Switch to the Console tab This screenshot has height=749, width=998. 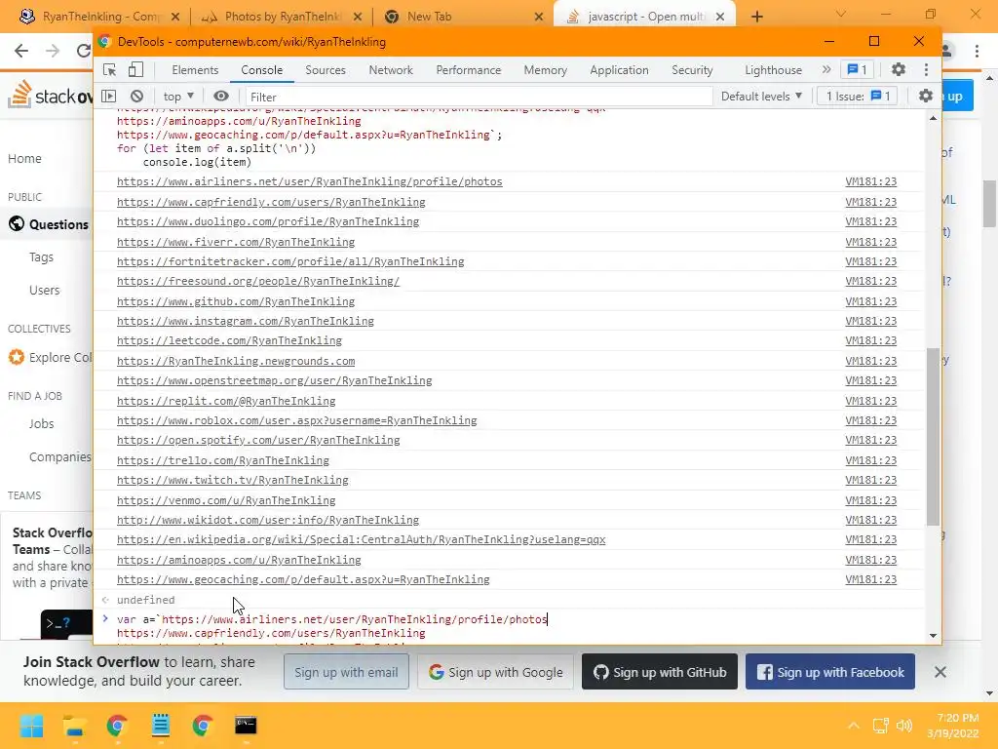pos(261,70)
